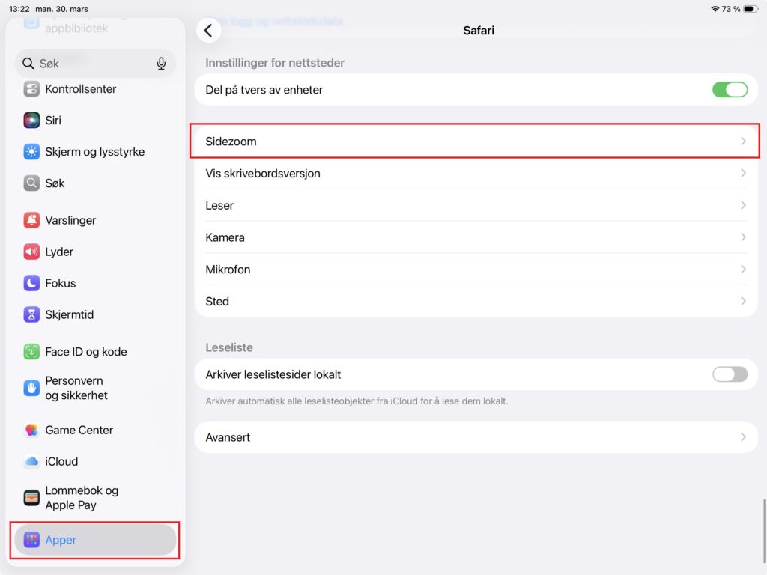Open the Mikrofon row
767x575 pixels.
(476, 270)
